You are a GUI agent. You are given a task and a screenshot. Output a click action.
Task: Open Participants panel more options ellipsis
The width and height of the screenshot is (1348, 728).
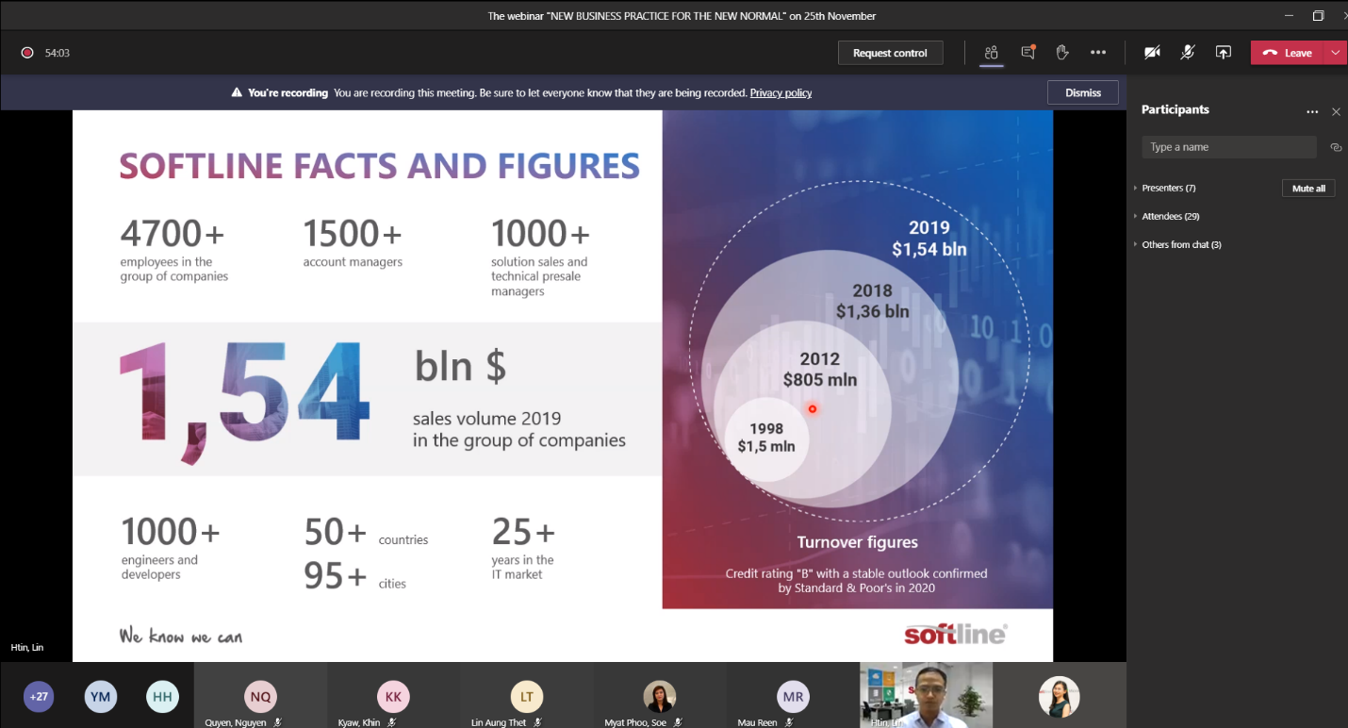click(1312, 111)
